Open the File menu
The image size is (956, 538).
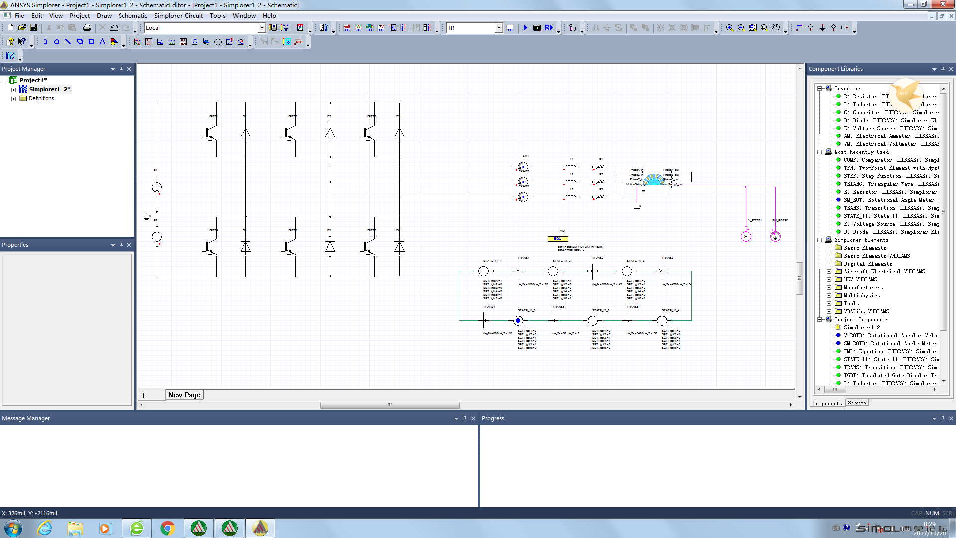pyautogui.click(x=19, y=15)
